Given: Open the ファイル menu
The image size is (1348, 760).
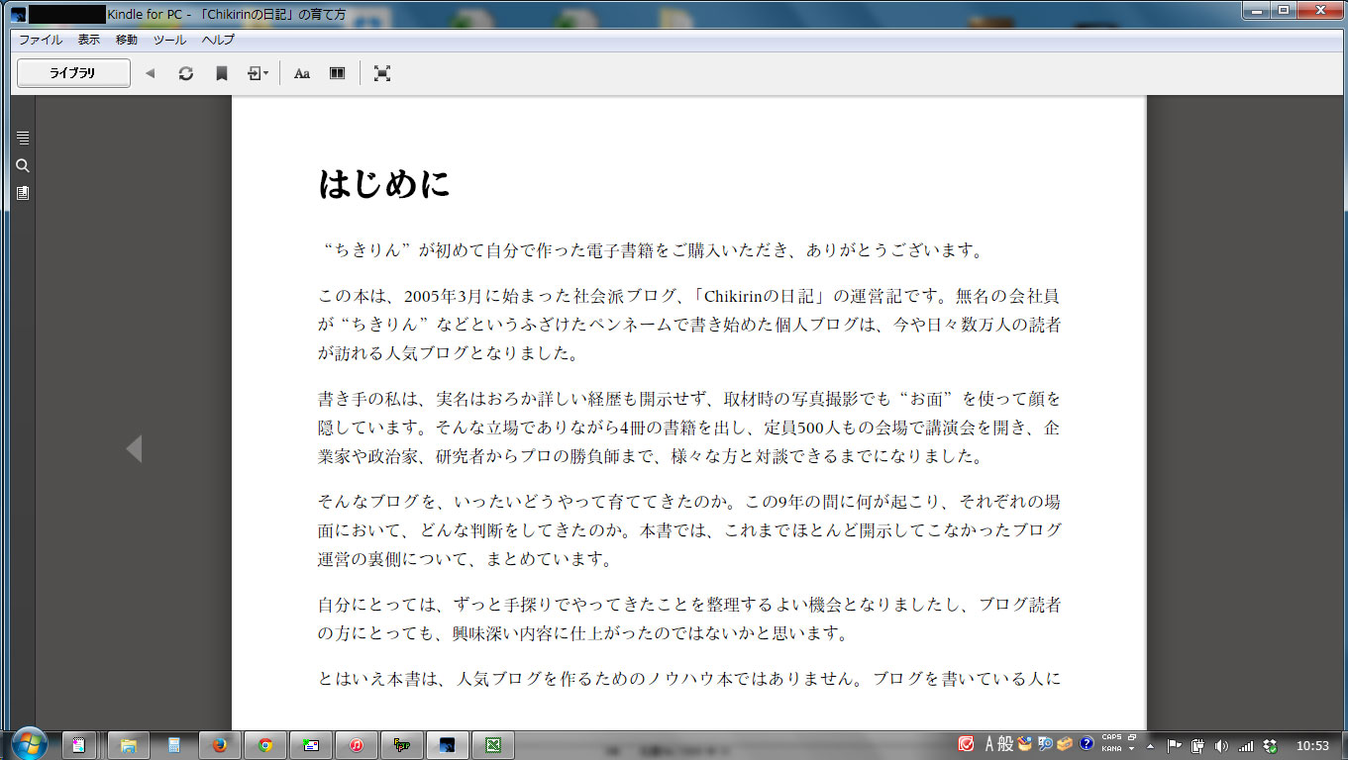Looking at the screenshot, I should (x=41, y=40).
